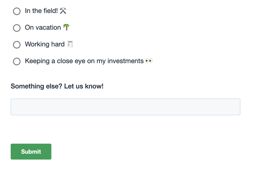Click the hammer and pick emoji
Image resolution: width=254 pixels, height=170 pixels.
(x=63, y=11)
